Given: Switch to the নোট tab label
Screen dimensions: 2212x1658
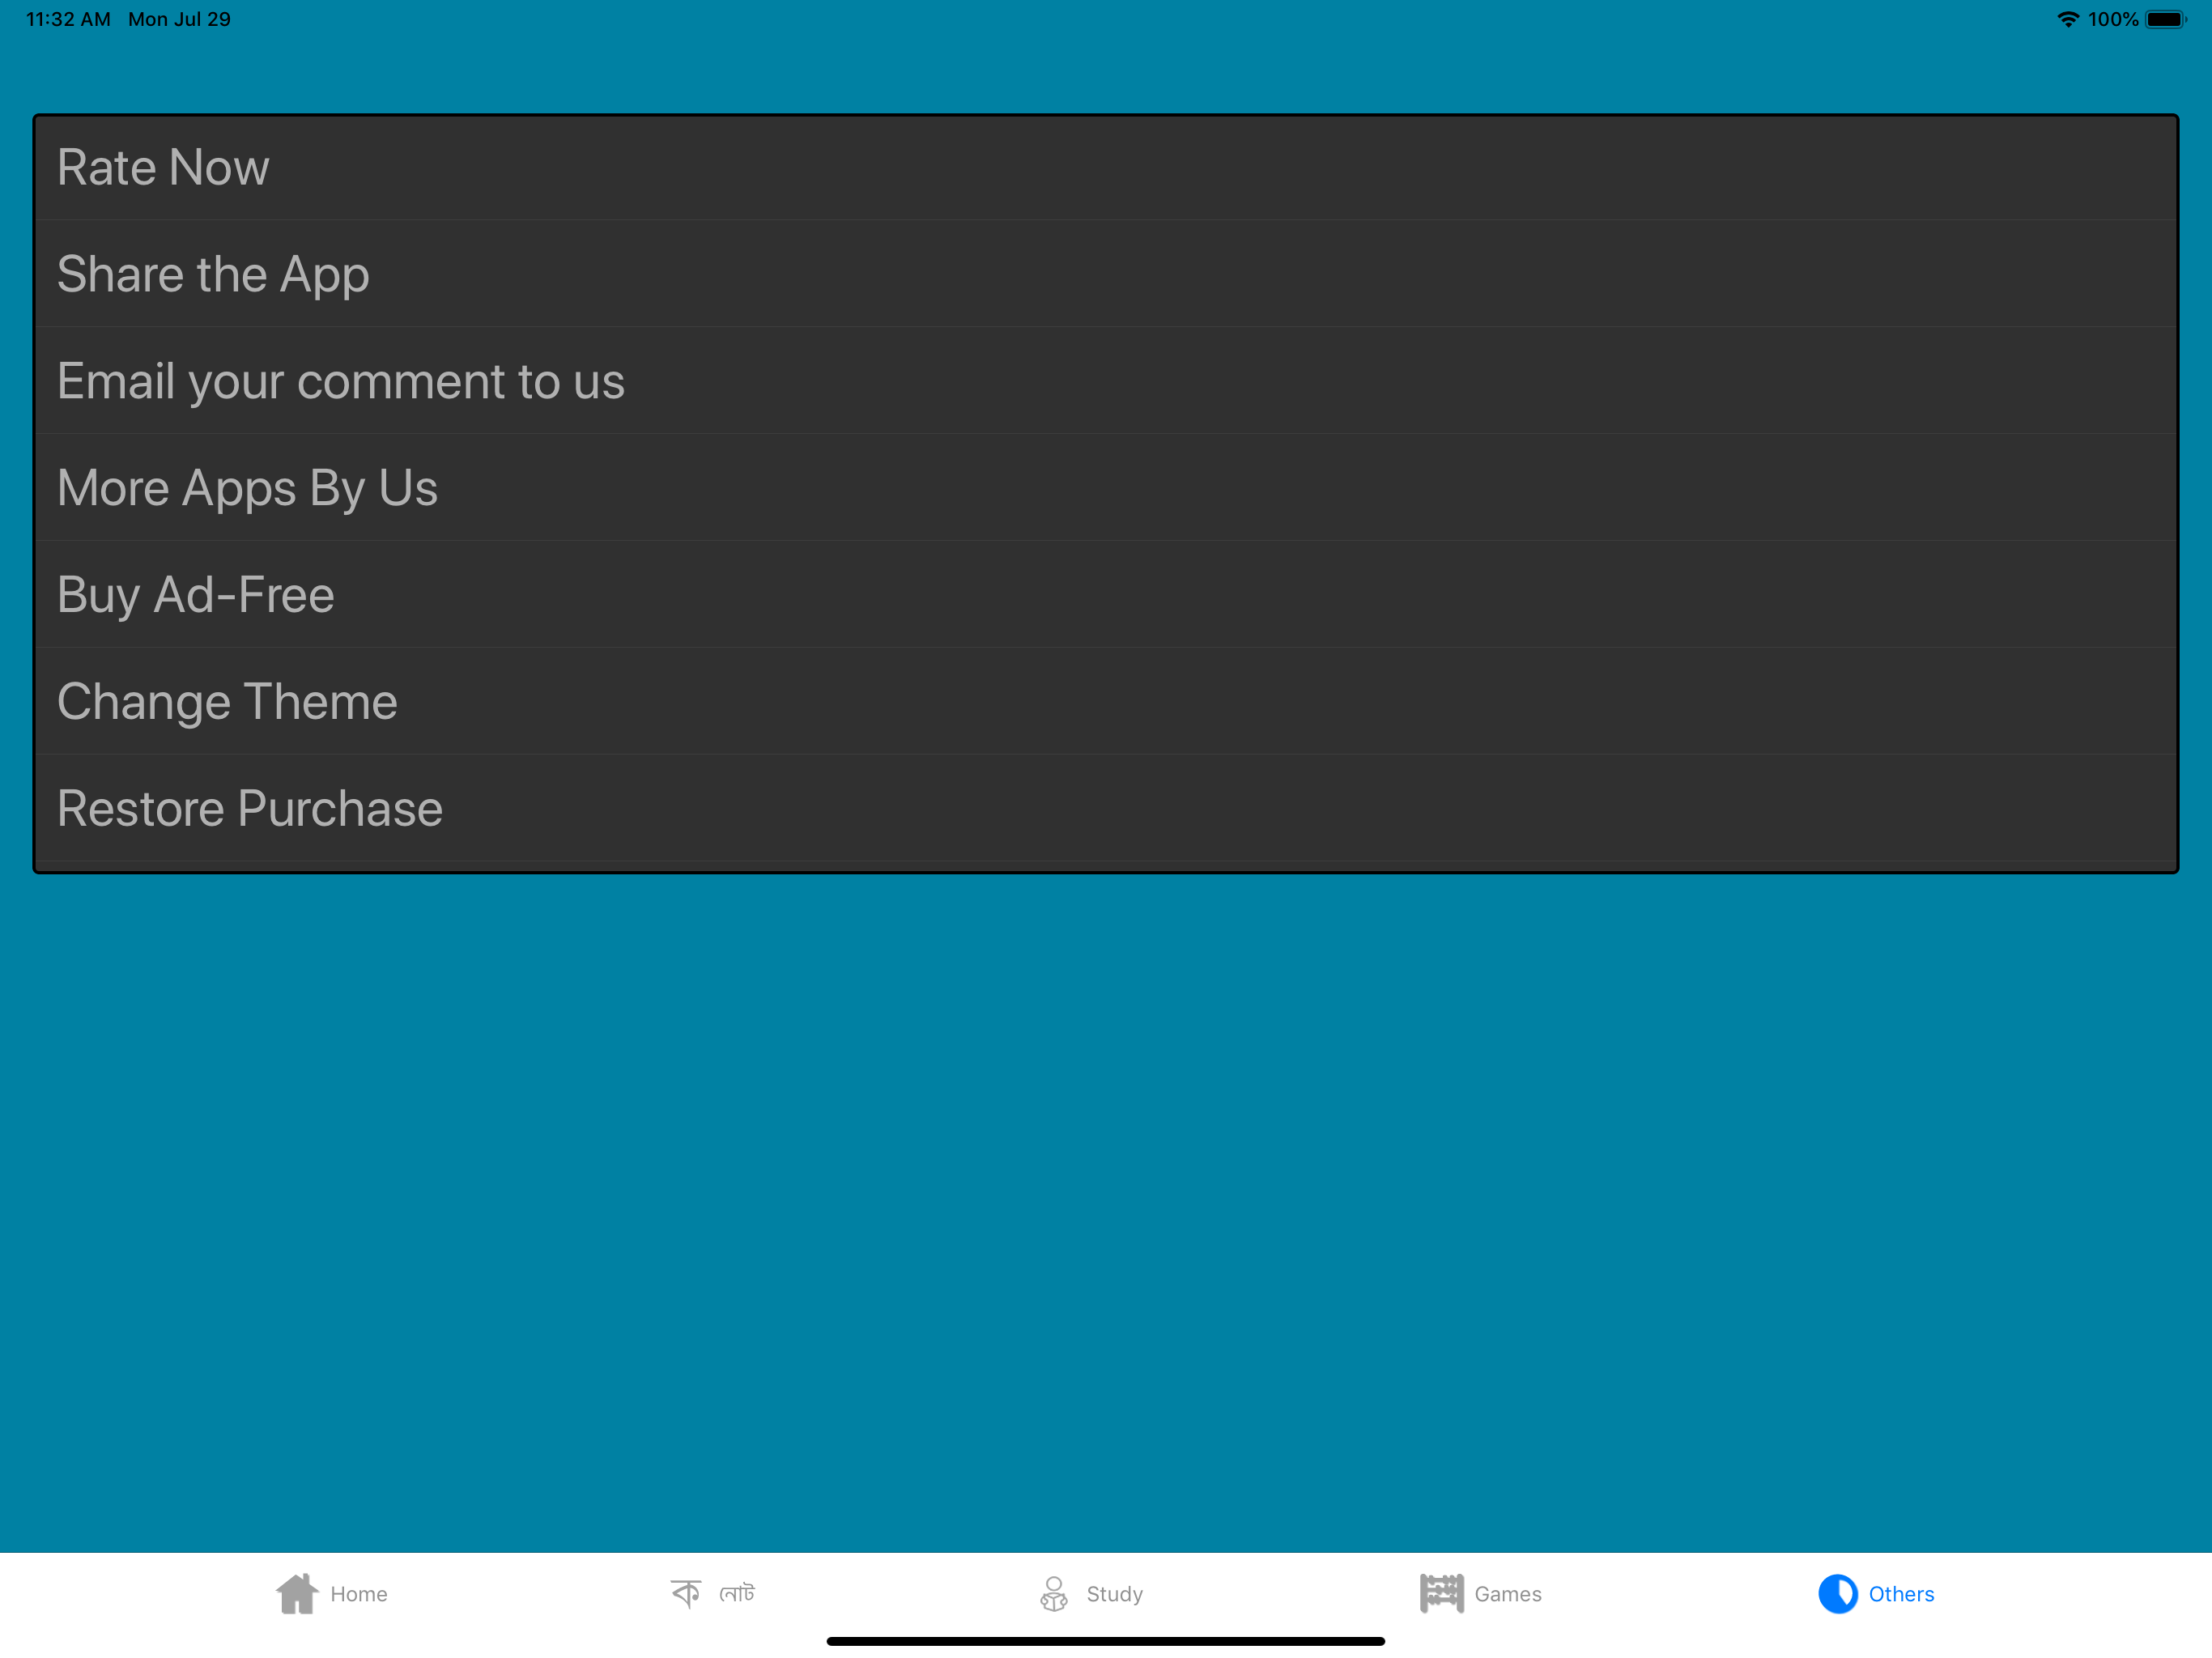Looking at the screenshot, I should click(x=737, y=1593).
